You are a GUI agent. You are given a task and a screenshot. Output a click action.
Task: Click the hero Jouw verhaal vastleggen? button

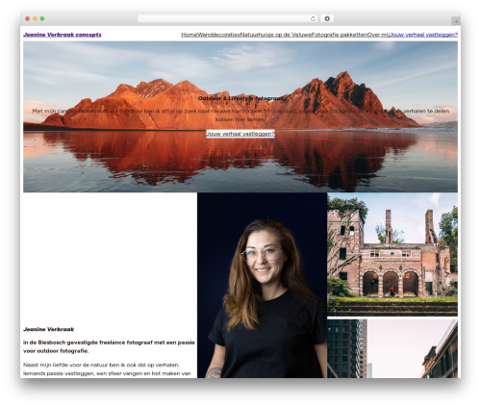[x=240, y=134]
